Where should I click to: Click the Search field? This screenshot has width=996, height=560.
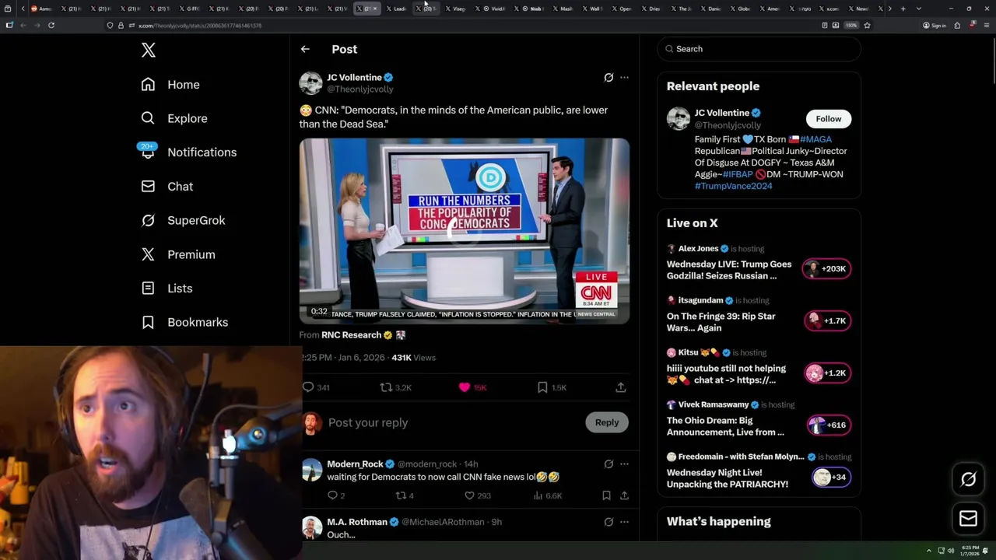point(759,49)
